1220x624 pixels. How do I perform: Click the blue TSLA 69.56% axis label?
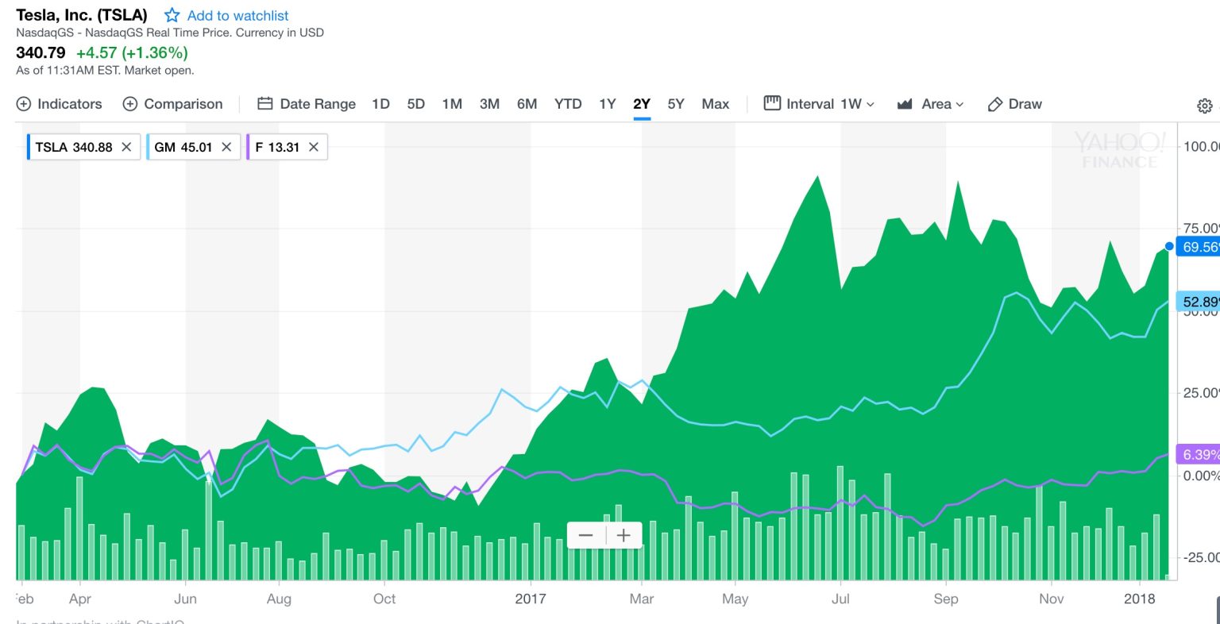click(1199, 247)
